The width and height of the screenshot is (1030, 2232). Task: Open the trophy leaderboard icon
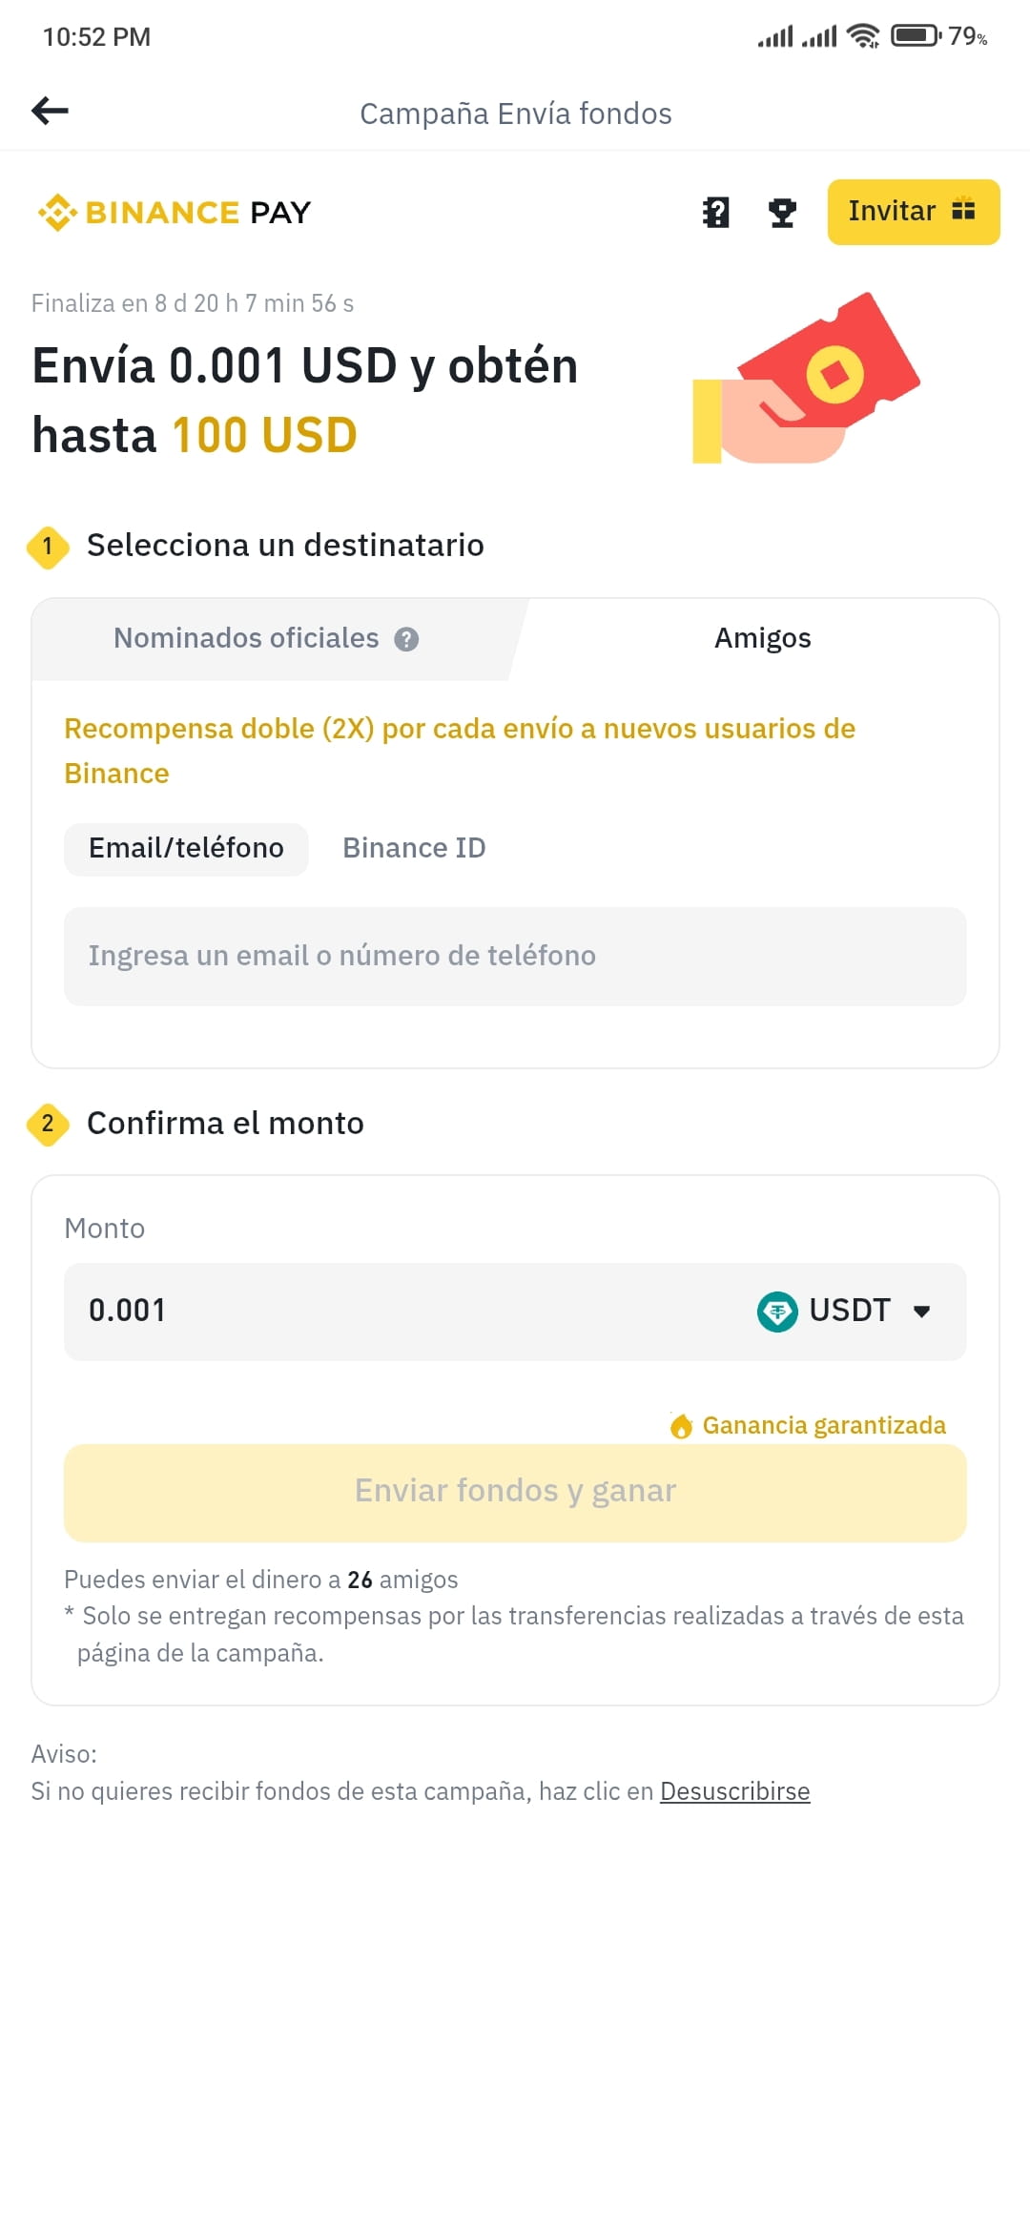coord(782,212)
